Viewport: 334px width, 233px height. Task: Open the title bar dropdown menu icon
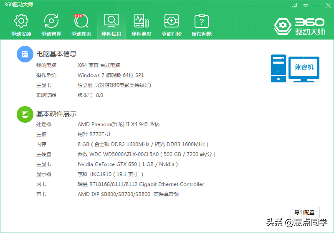tap(306, 5)
